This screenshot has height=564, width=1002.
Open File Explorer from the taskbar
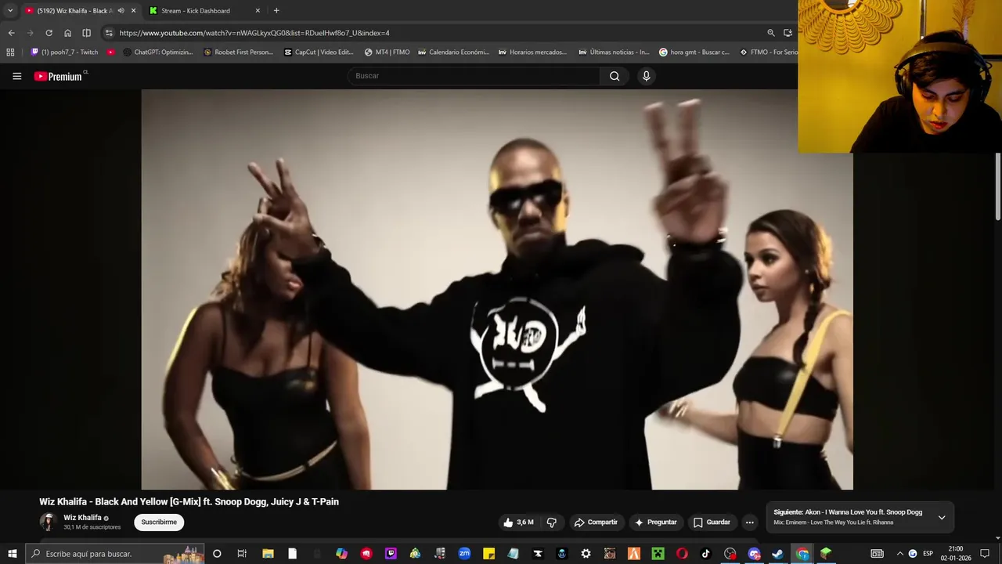(268, 554)
